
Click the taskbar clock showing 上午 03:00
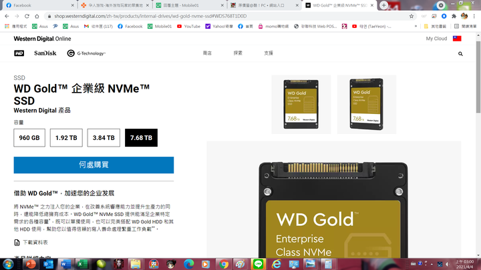(464, 264)
